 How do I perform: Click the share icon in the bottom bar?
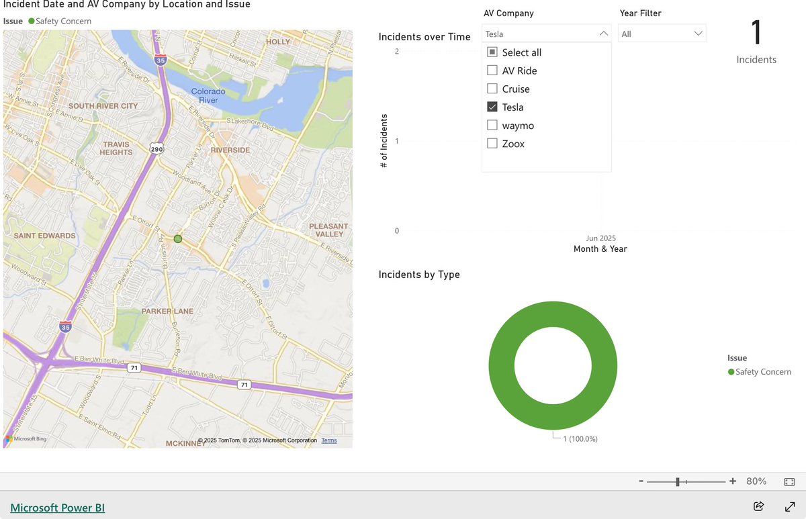759,506
